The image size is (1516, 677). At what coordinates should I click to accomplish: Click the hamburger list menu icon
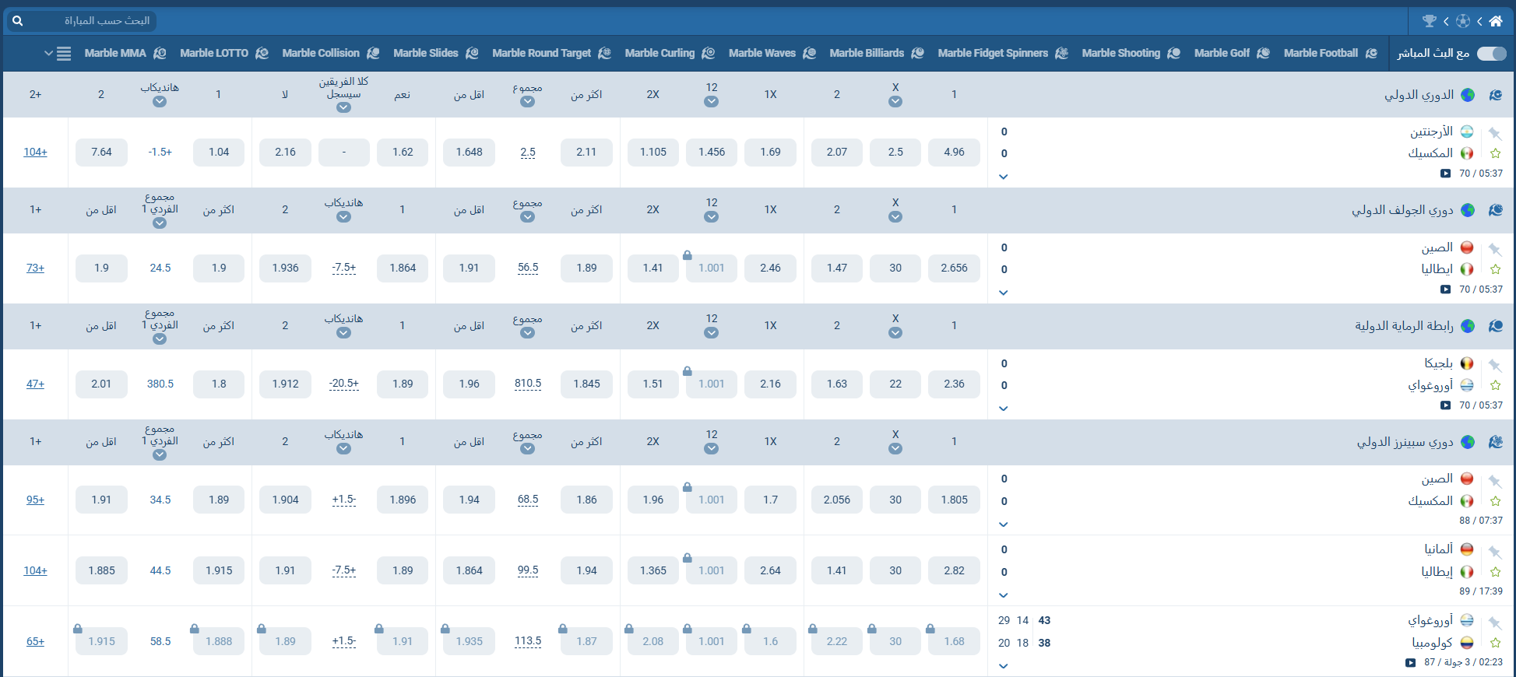pos(64,54)
